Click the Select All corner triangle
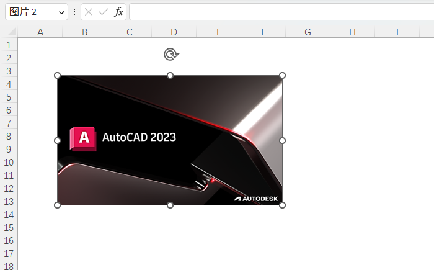Image resolution: width=434 pixels, height=270 pixels. (11, 32)
